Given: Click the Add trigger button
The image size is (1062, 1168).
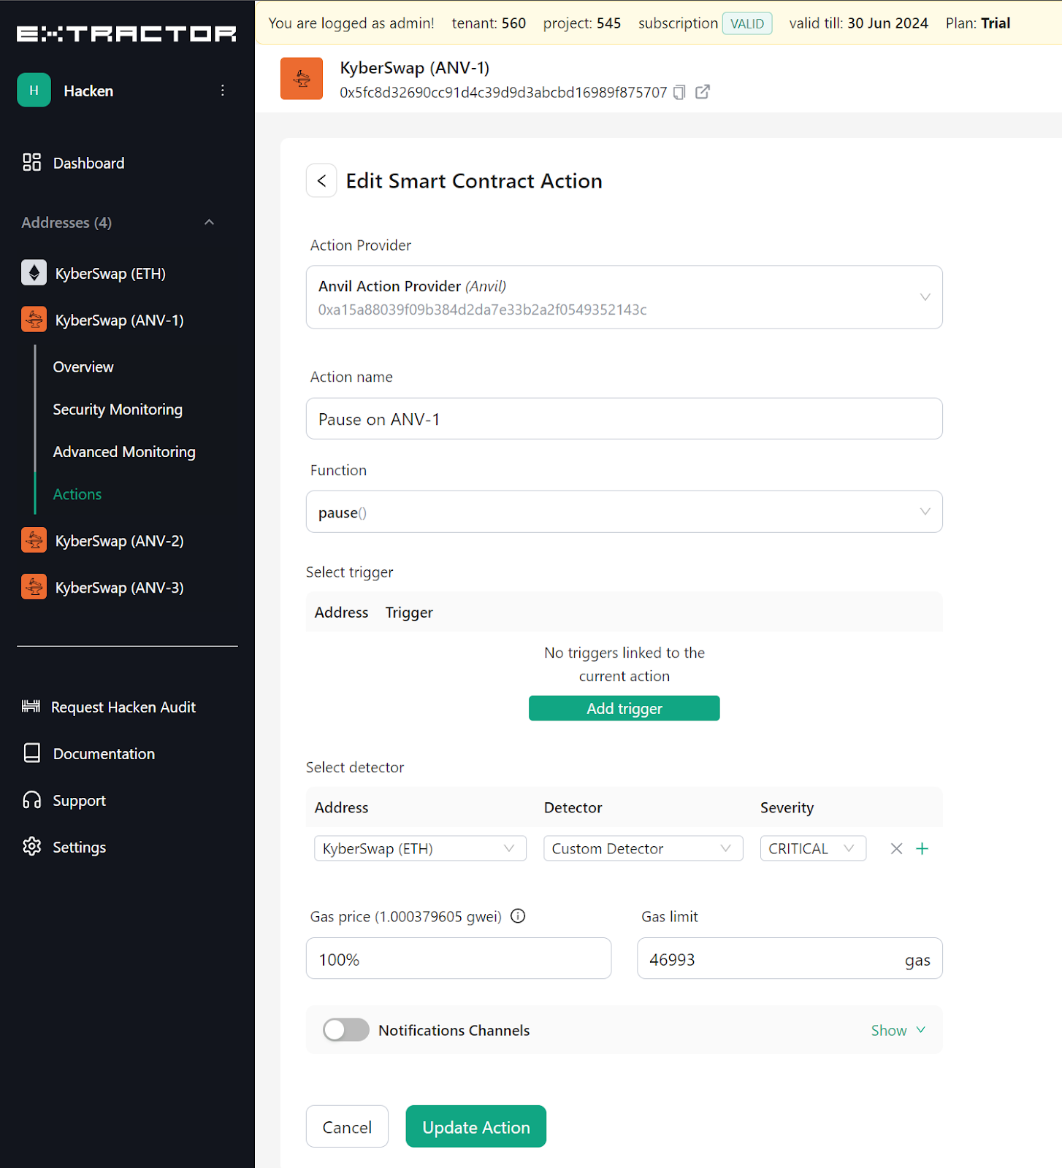Looking at the screenshot, I should (624, 708).
